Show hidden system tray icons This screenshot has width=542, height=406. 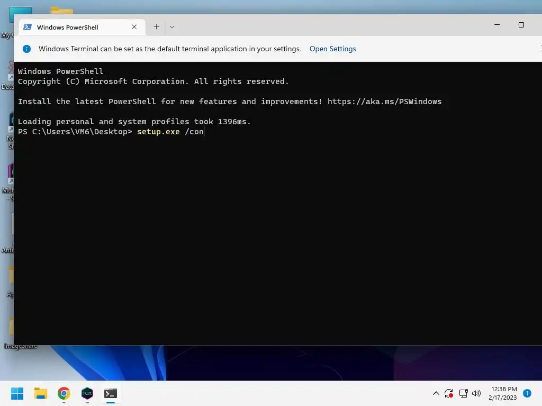coord(436,393)
